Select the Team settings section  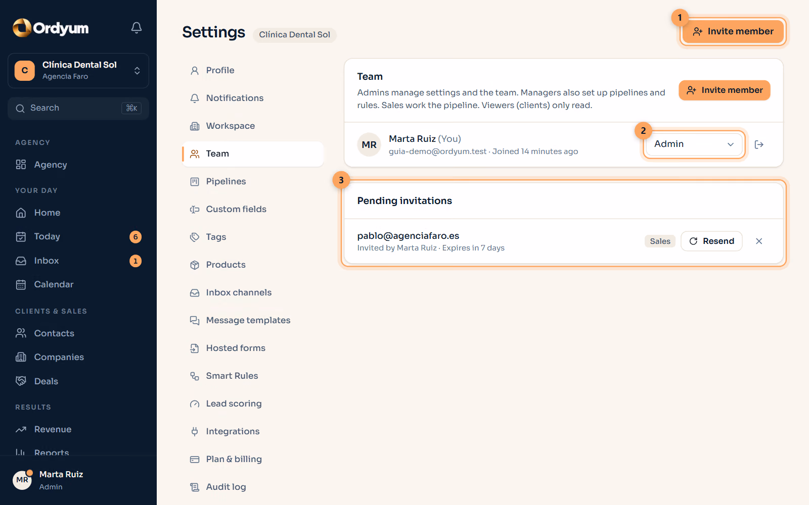coord(253,154)
